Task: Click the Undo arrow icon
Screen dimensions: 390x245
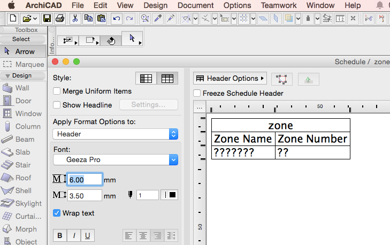Action: [x=117, y=18]
